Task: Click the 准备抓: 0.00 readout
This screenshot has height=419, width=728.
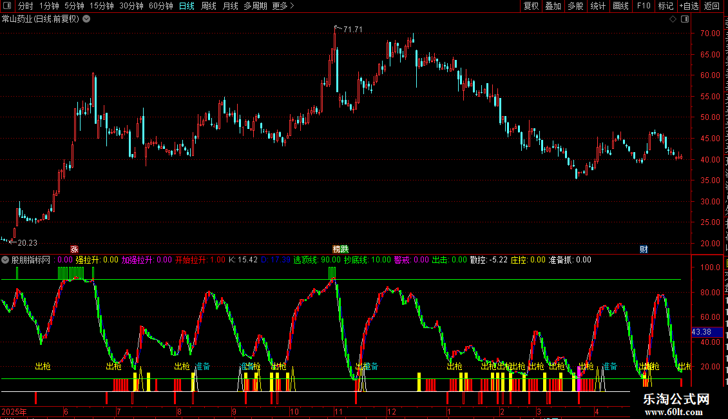Action: click(570, 260)
